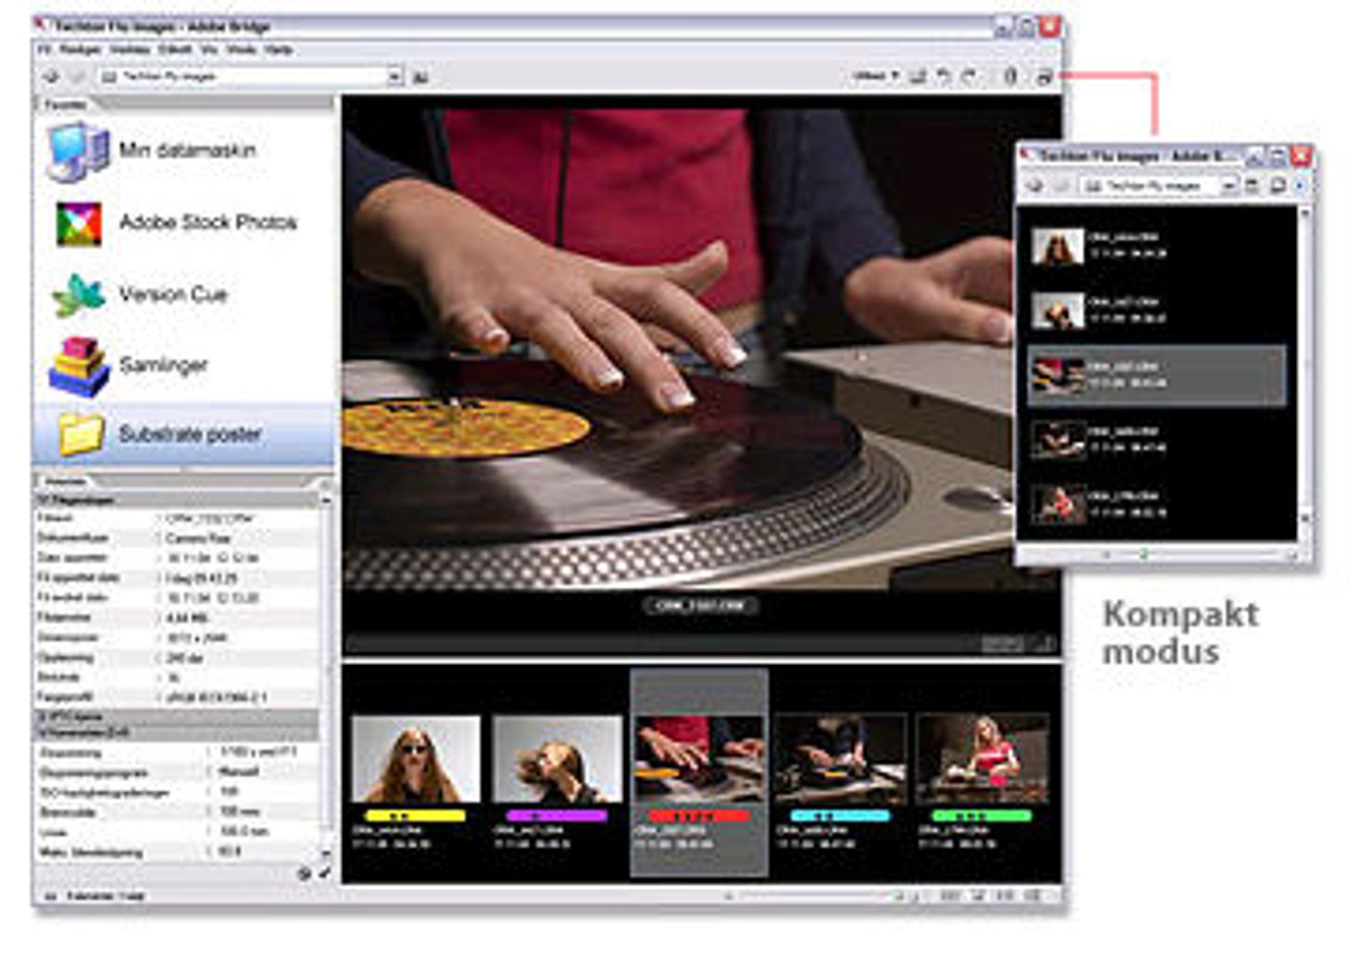Click the apply checkmark below metadata panel
Viewport: 1372px width, 978px height.
click(324, 873)
